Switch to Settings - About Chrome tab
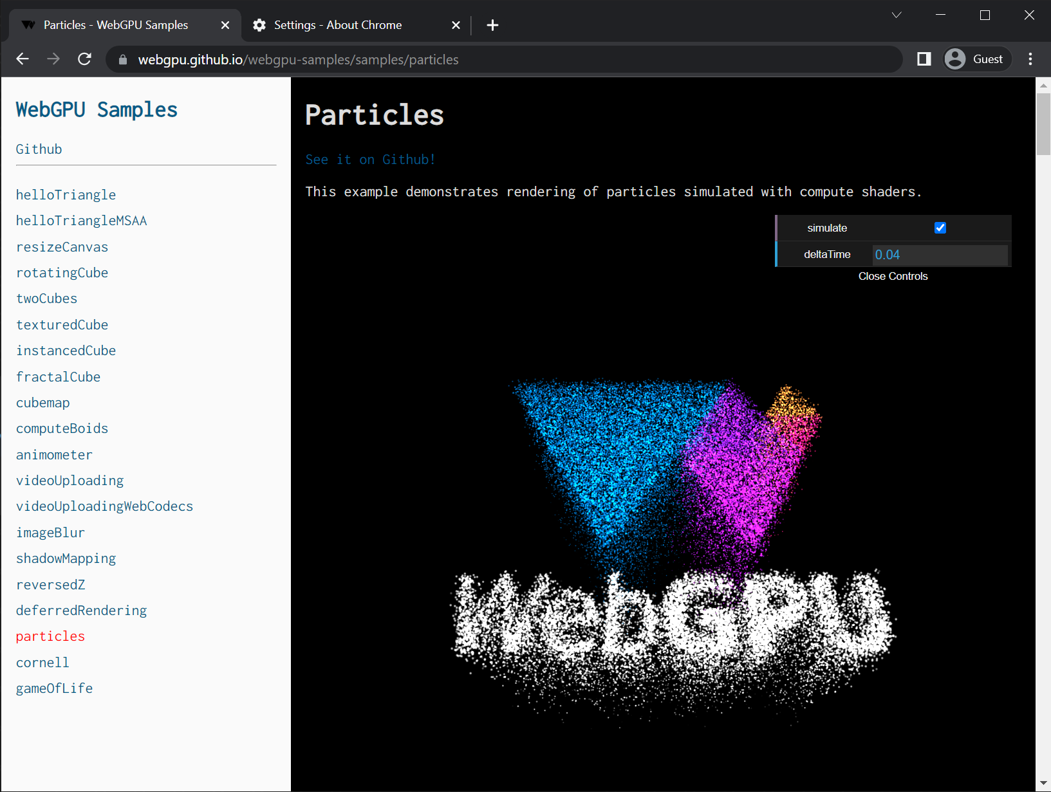This screenshot has width=1051, height=792. click(356, 25)
